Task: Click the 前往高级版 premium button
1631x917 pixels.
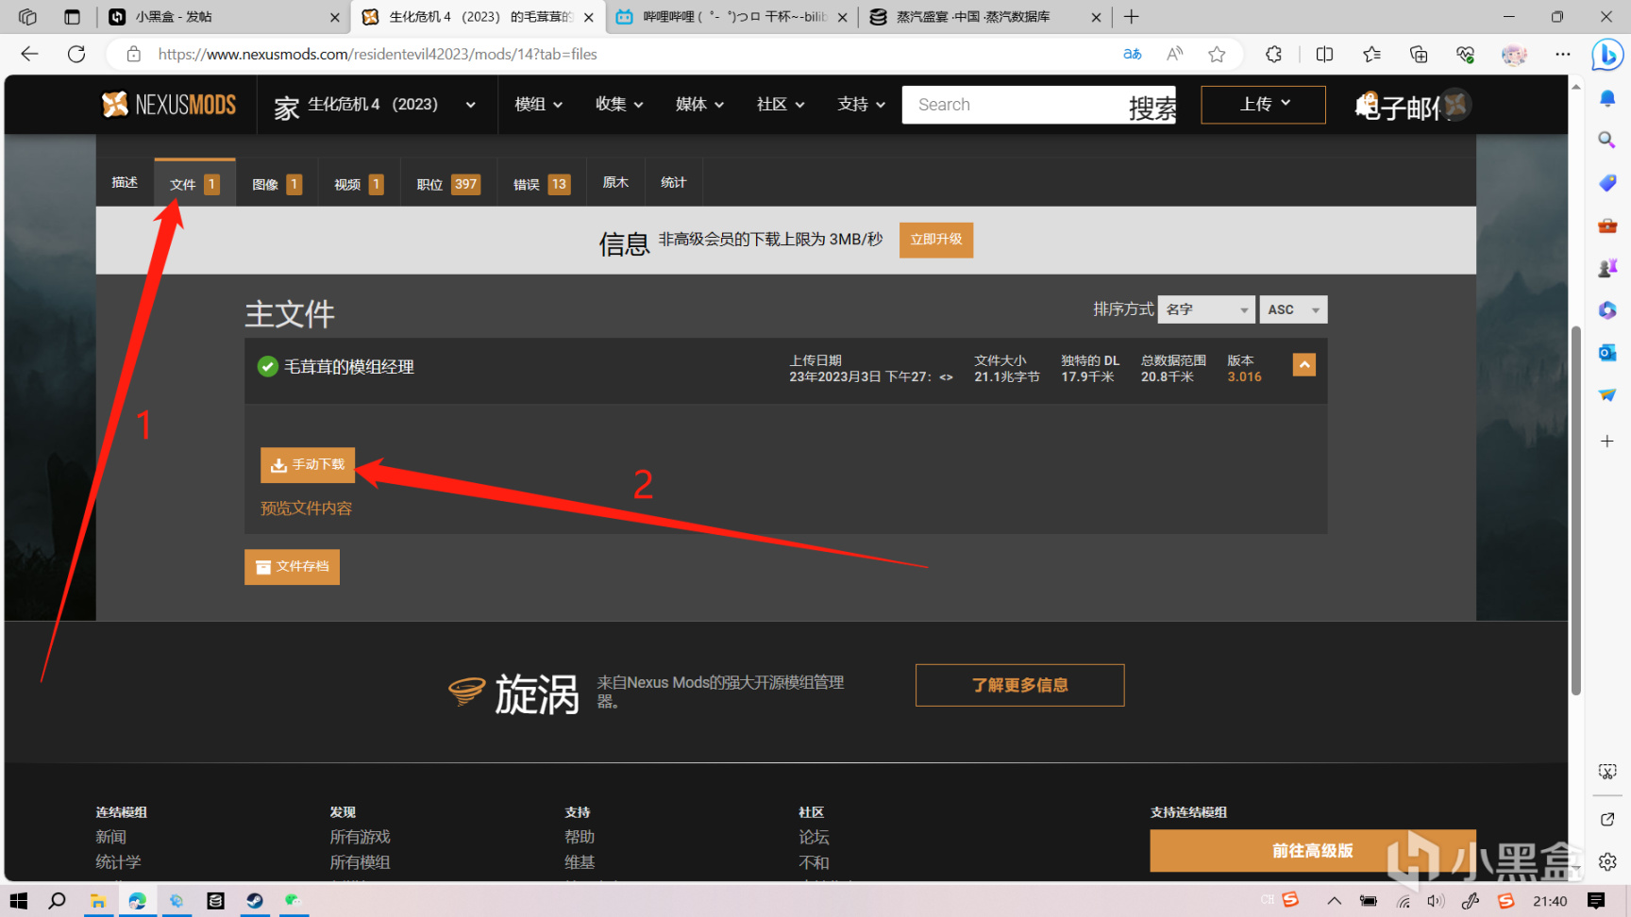Action: [1312, 851]
